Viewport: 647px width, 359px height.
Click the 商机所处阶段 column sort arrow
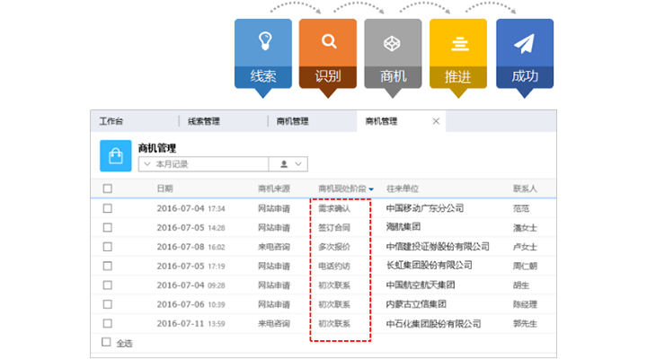[371, 189]
